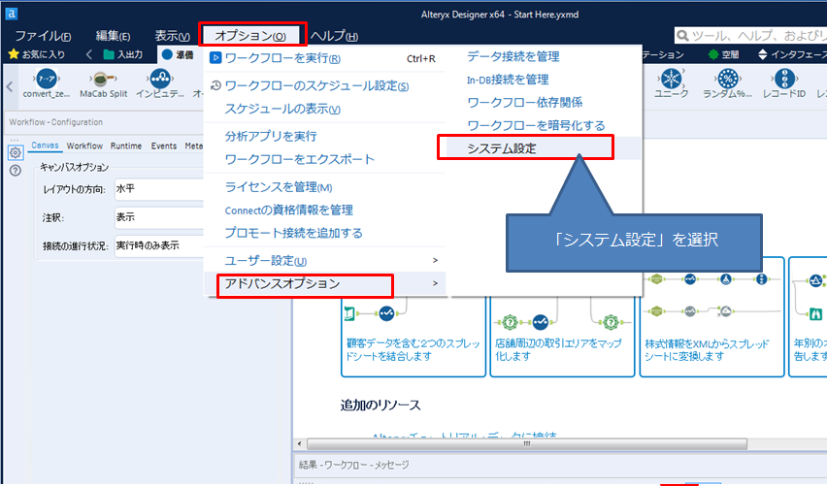Switch to the Canvas configuration tab
827x486 pixels.
(x=45, y=146)
